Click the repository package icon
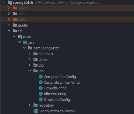The height and width of the screenshot is (114, 134). [36, 105]
